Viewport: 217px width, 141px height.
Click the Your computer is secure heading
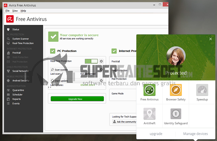79,35
